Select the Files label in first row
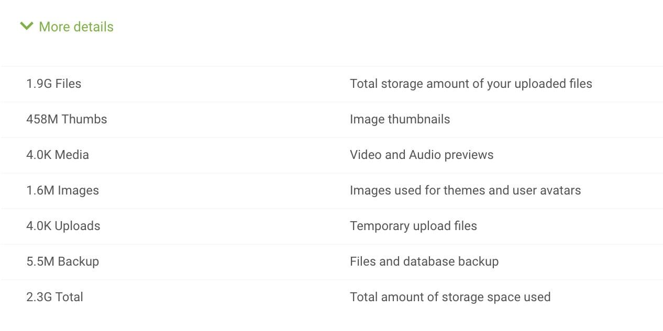The width and height of the screenshot is (663, 331). (68, 84)
